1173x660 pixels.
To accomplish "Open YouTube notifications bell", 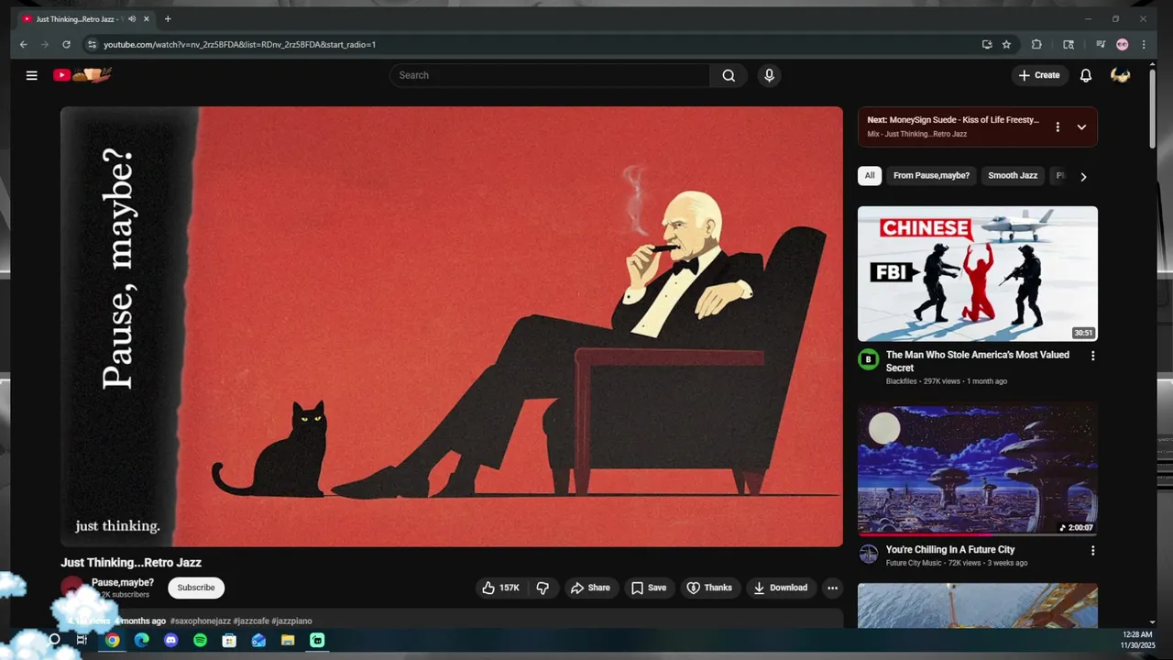I will (1086, 75).
